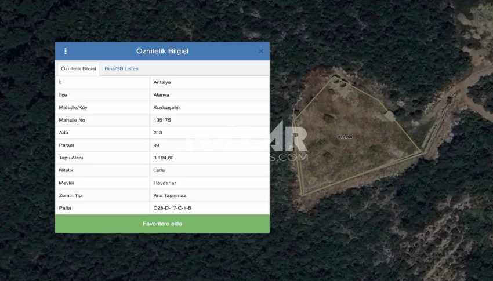Click the Nitelik value Tarla
The height and width of the screenshot is (281, 493).
pyautogui.click(x=159, y=170)
